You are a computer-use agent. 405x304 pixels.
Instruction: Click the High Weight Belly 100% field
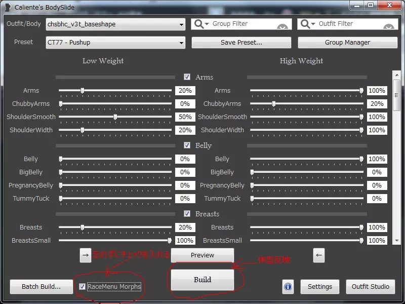377,159
